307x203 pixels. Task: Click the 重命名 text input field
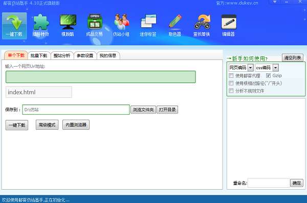(269, 183)
